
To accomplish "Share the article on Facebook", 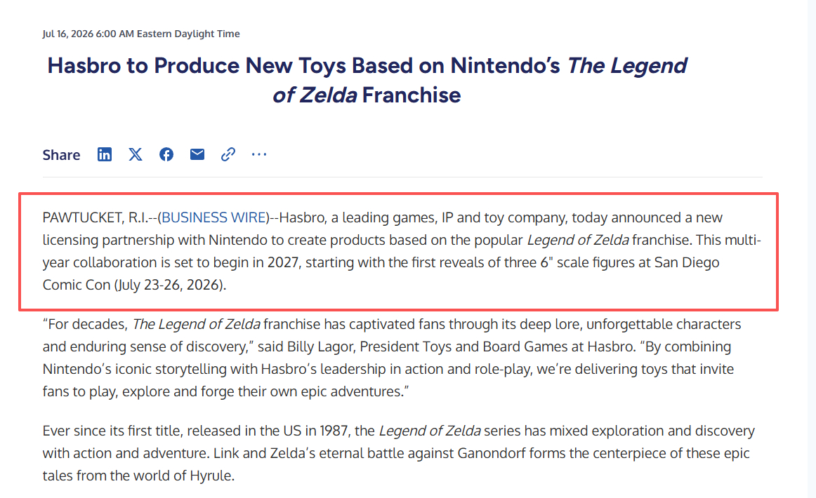I will pos(166,154).
